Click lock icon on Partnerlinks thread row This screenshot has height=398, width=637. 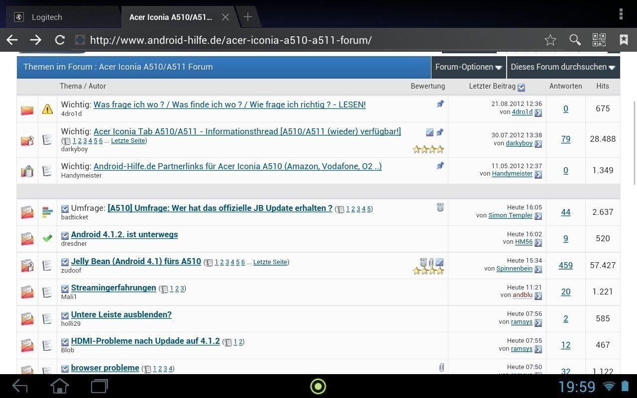point(27,171)
